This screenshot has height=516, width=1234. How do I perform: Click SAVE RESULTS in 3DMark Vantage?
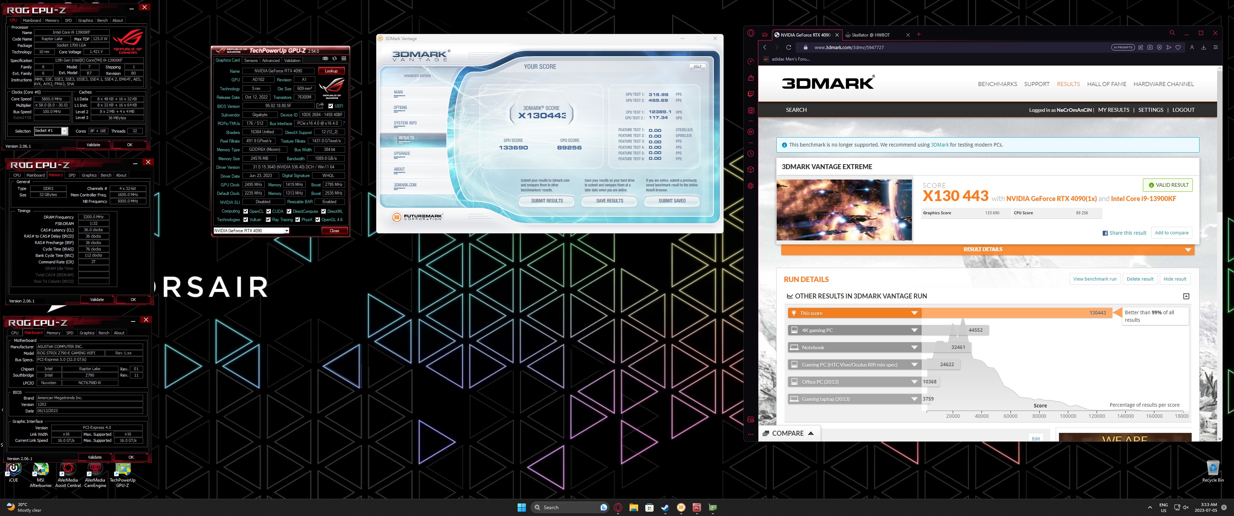tap(609, 201)
